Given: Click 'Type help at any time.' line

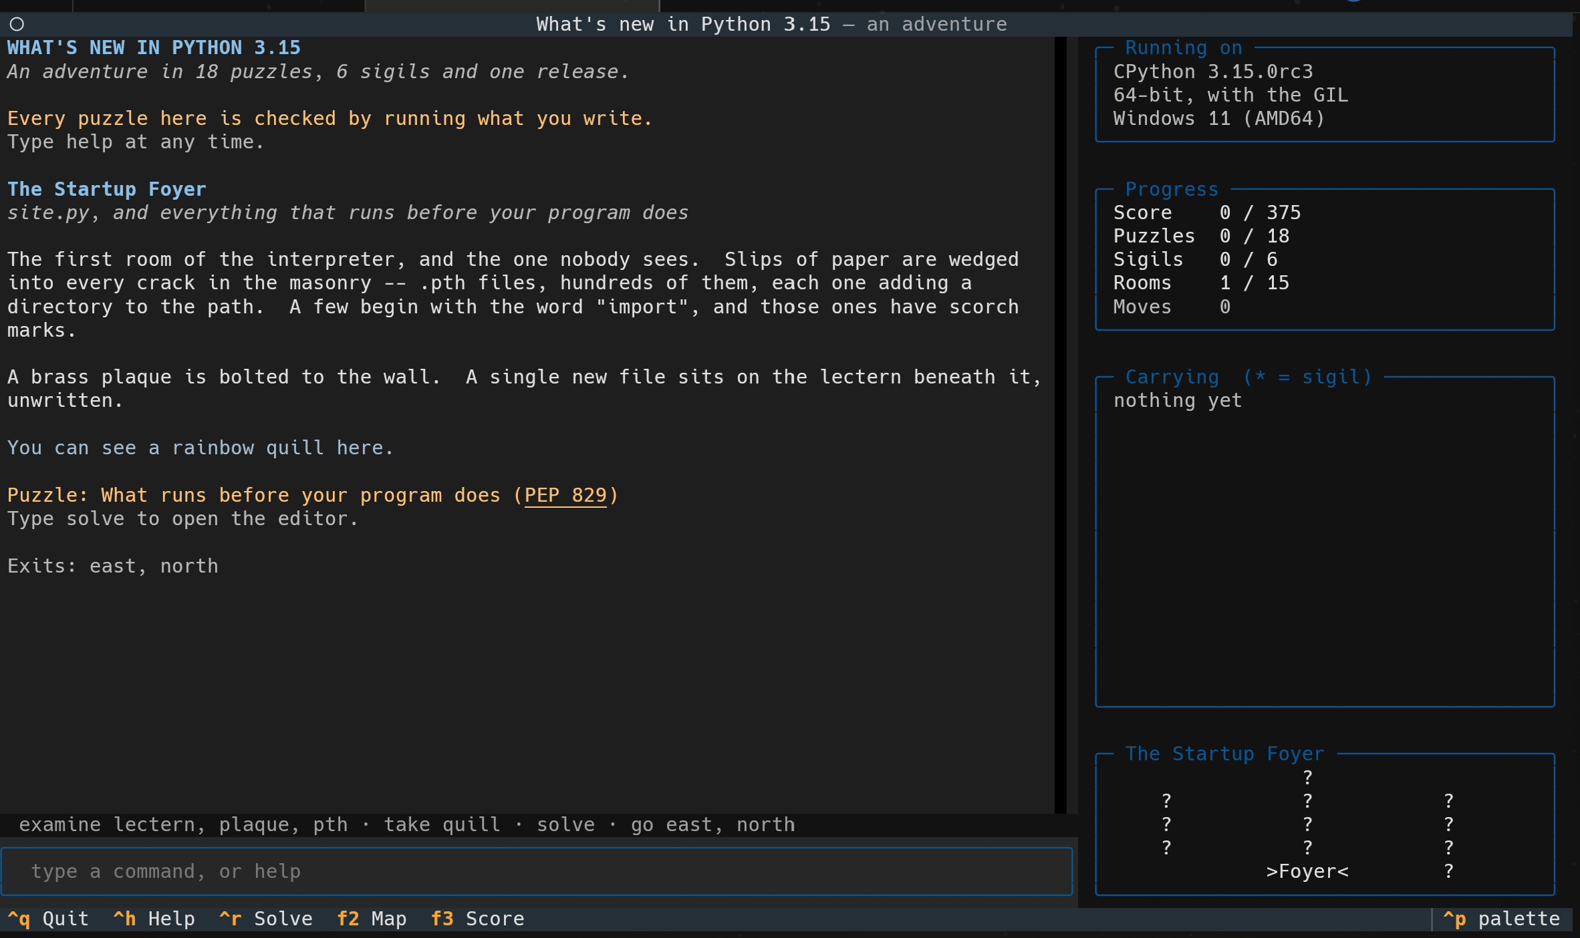Looking at the screenshot, I should 136,142.
